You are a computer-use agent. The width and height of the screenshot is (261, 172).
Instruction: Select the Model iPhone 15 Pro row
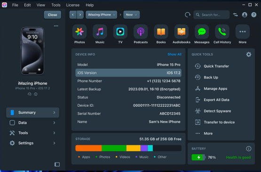128,65
